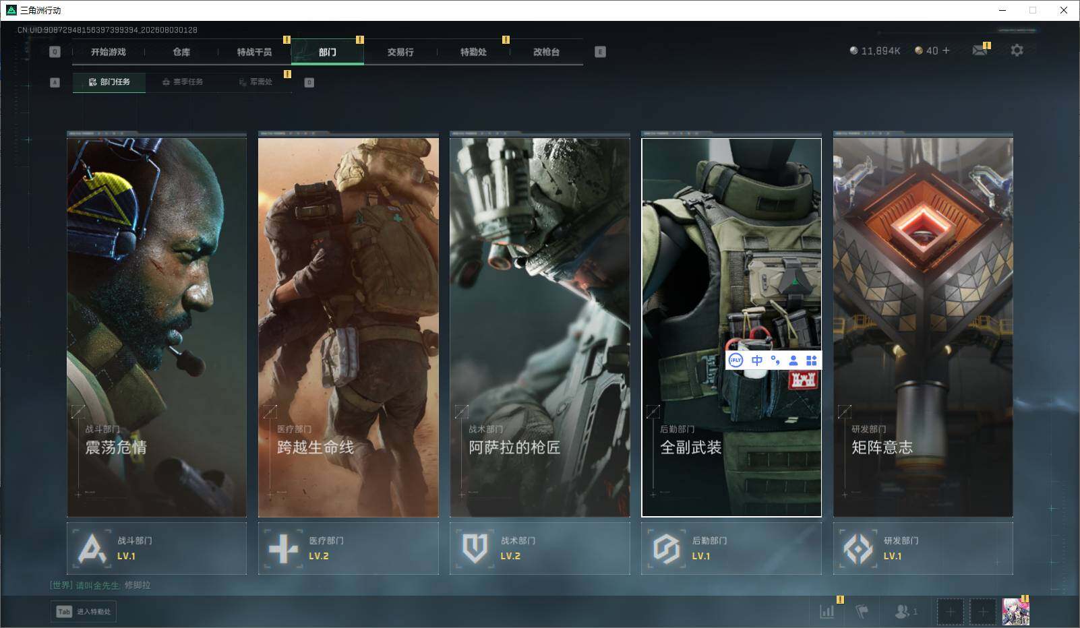Click the A previous sub-tab key icon

(55, 82)
